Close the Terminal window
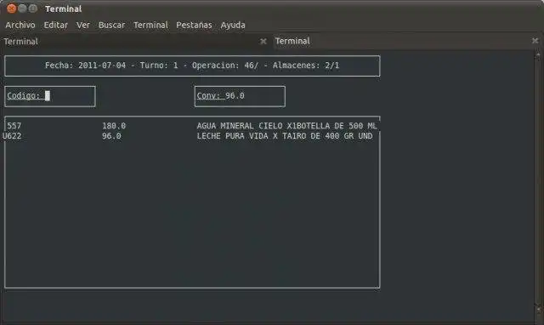The width and height of the screenshot is (544, 325). (11, 9)
